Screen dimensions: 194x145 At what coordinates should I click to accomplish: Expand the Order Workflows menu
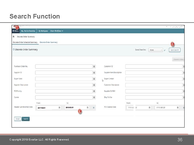click(x=57, y=31)
